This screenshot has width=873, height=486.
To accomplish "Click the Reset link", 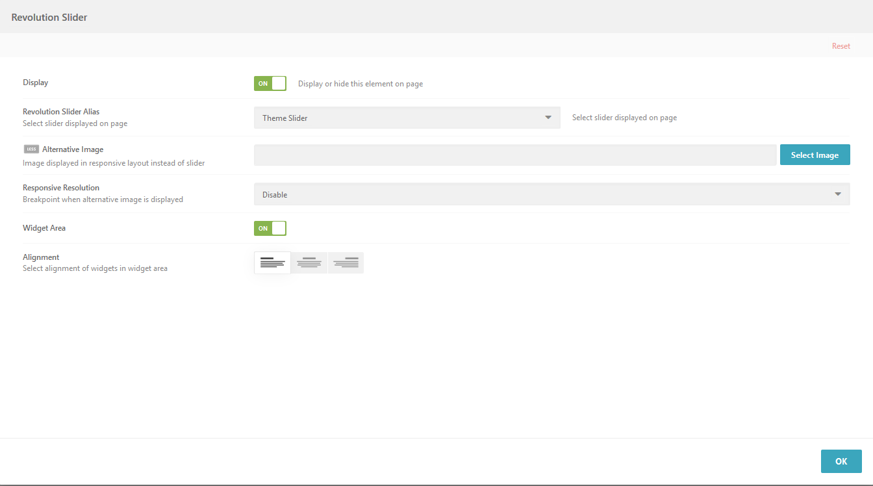I will click(841, 46).
